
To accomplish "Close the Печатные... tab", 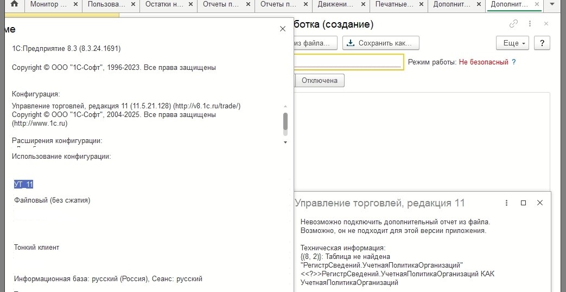I will coord(421,5).
